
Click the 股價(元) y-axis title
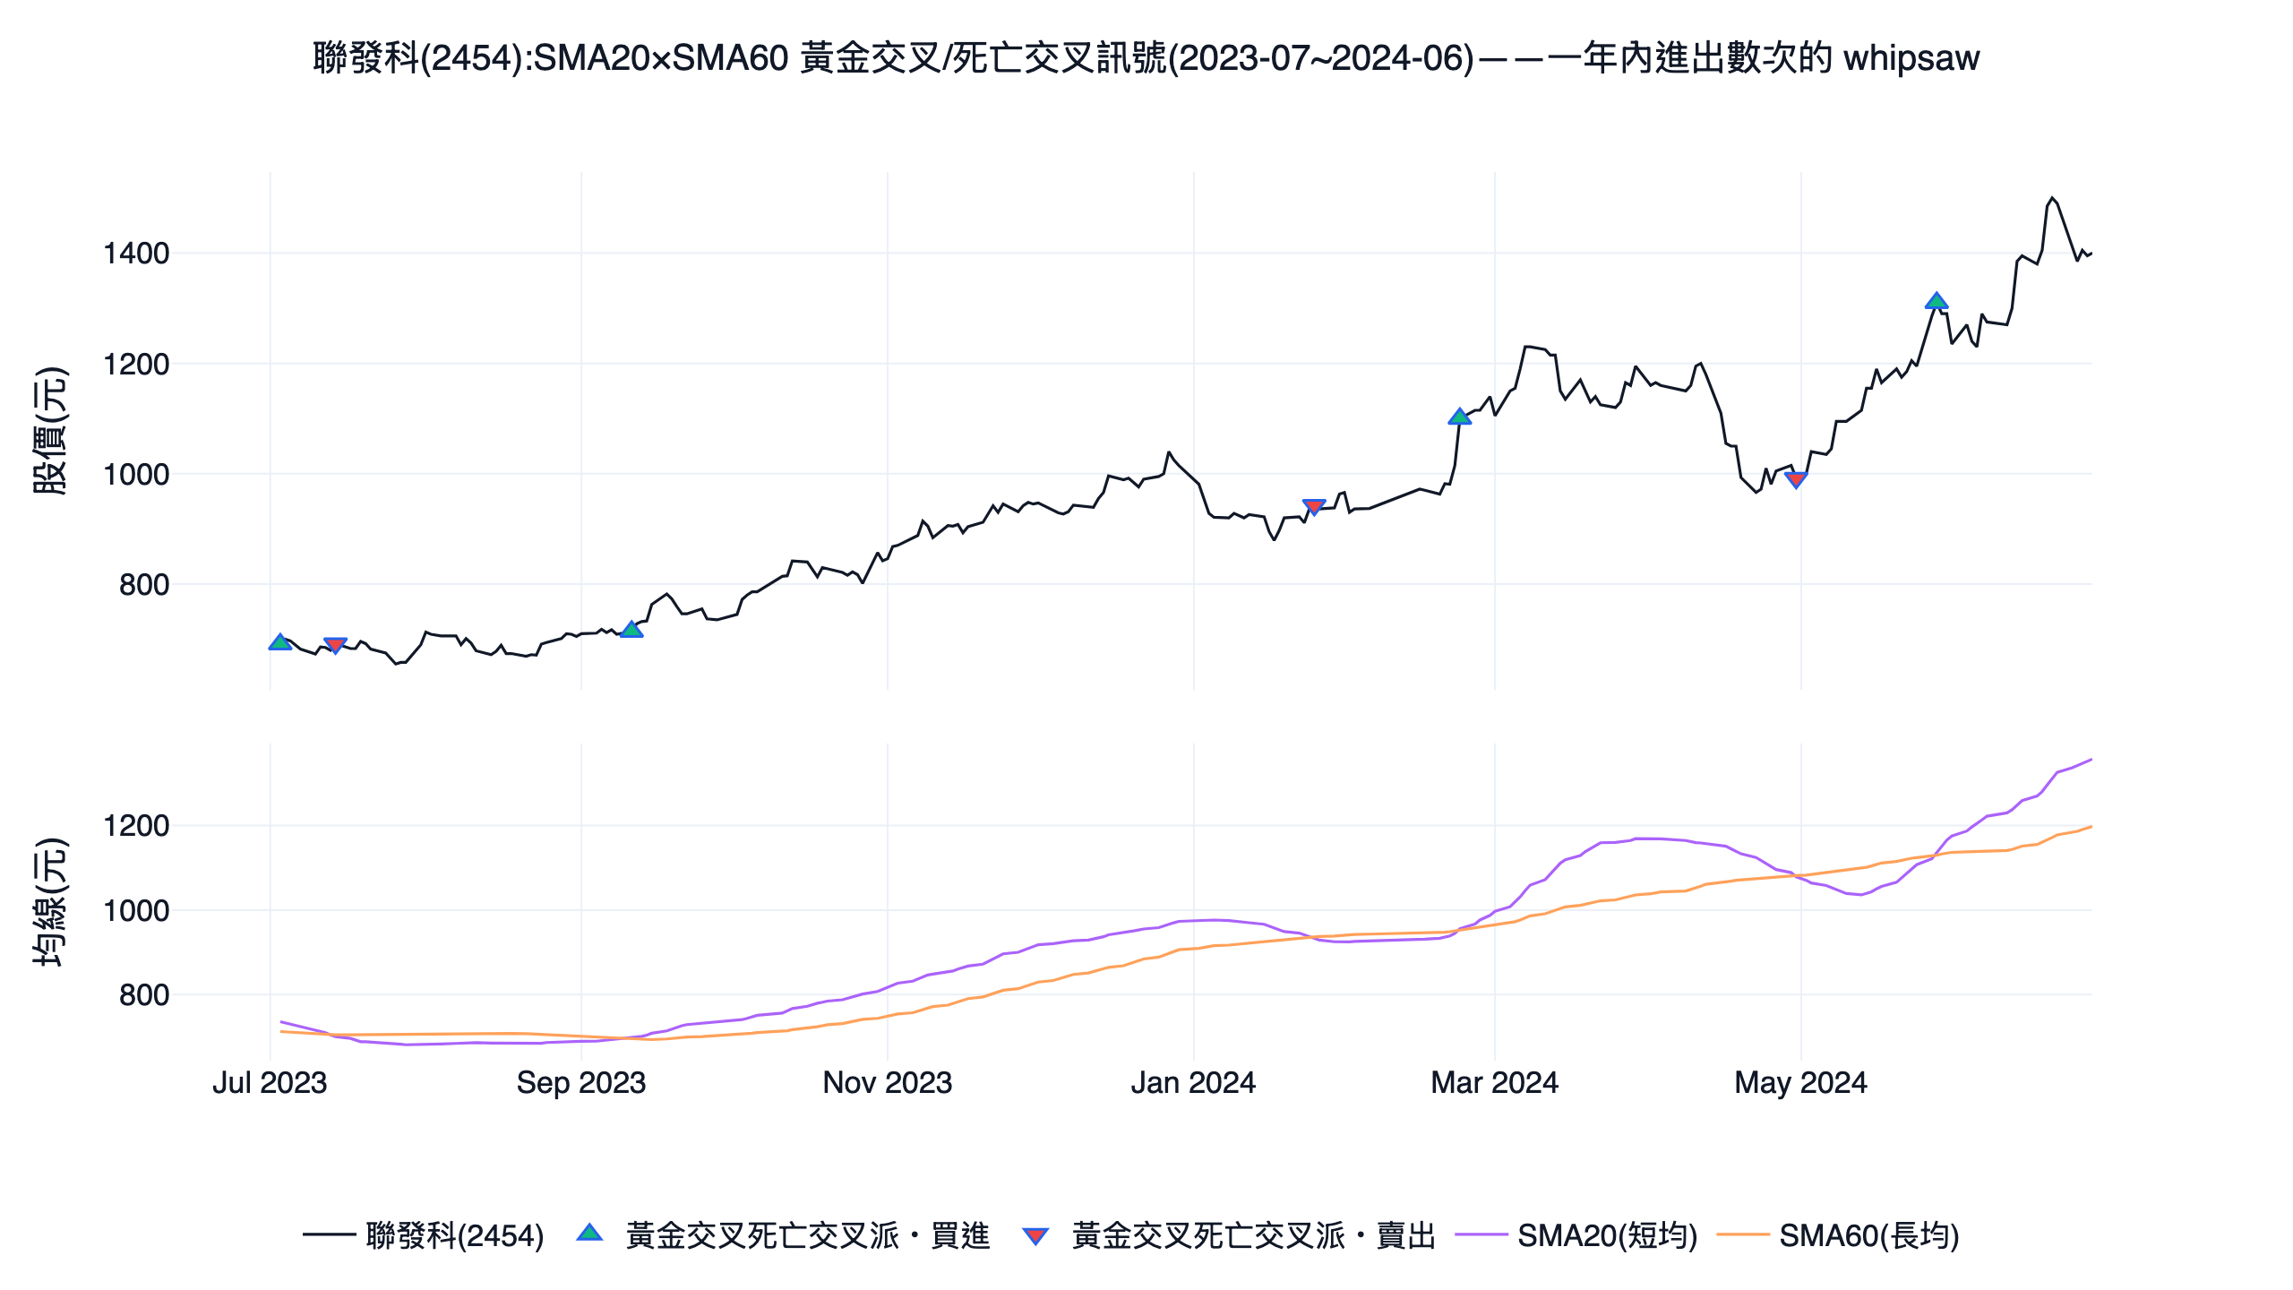click(x=50, y=431)
